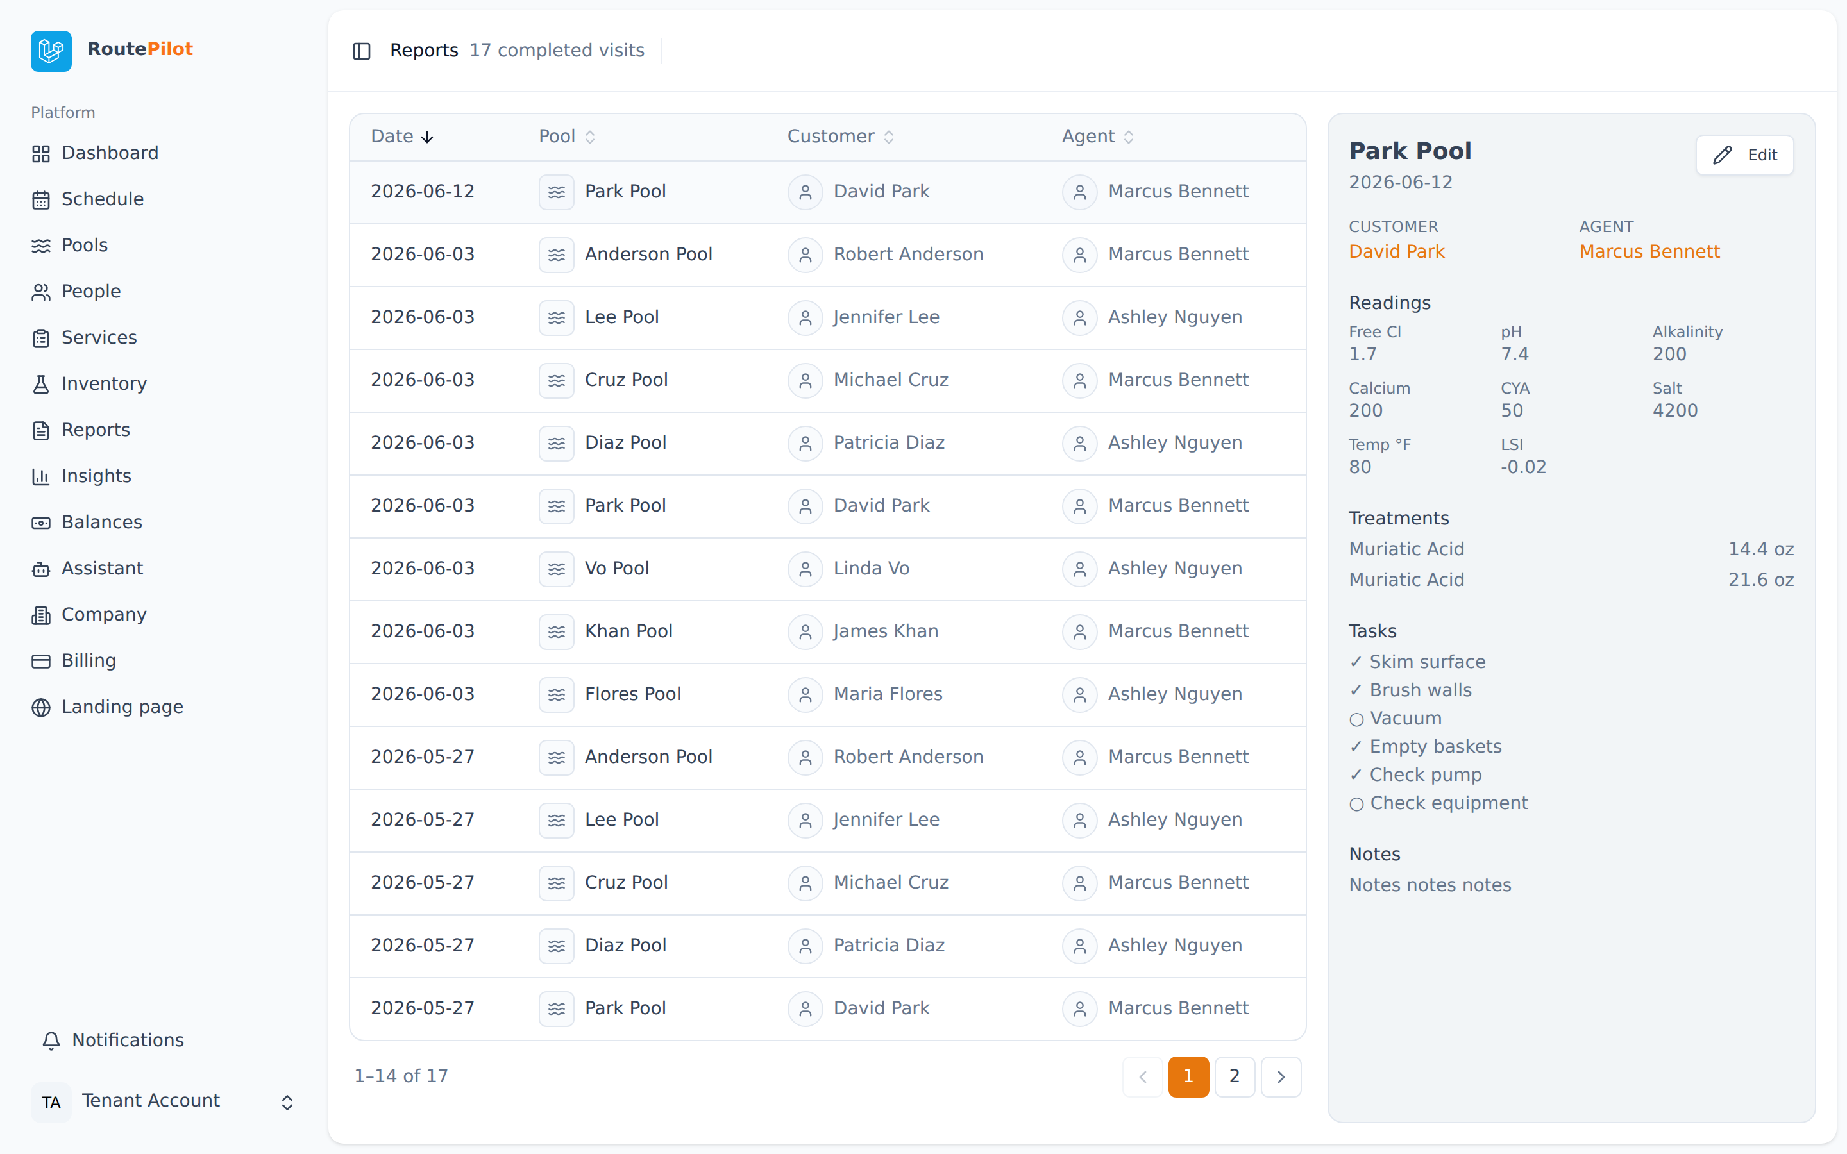Click the Skim surface checked task
This screenshot has height=1154, width=1847.
click(x=1417, y=662)
